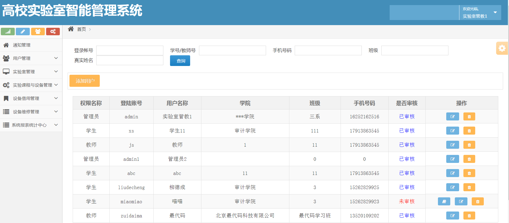The image size is (509, 223).
Task: Open the floating settings gear panel
Action: pos(502,48)
